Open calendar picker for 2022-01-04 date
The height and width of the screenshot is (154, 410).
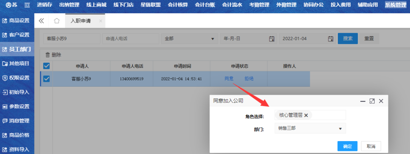point(330,38)
